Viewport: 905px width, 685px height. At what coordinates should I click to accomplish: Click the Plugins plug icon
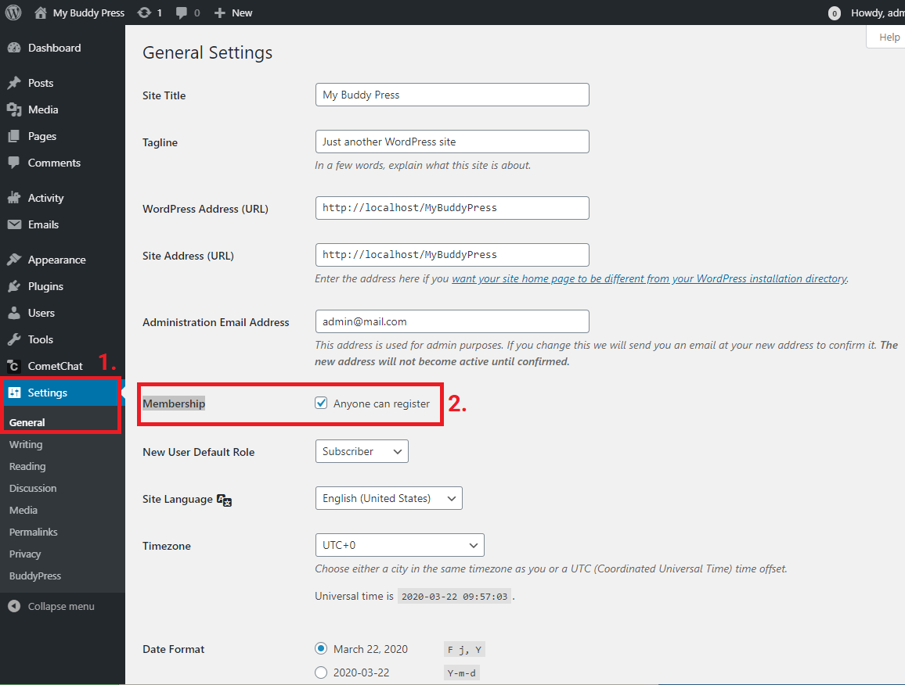click(14, 286)
